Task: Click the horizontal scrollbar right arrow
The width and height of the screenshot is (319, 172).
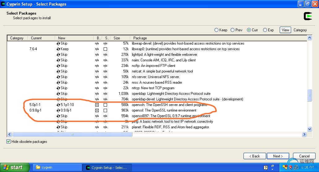Action: coord(304,134)
